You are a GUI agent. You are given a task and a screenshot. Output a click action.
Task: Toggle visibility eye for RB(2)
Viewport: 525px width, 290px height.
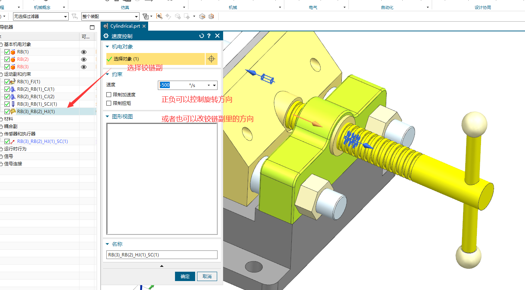[84, 59]
